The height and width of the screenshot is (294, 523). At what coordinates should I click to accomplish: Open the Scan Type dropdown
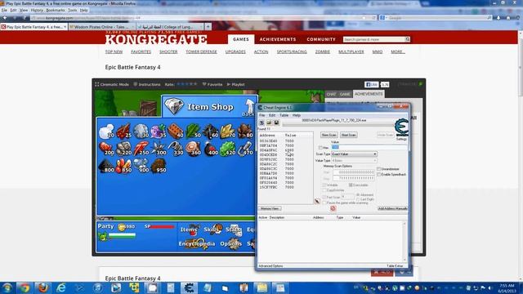point(354,154)
